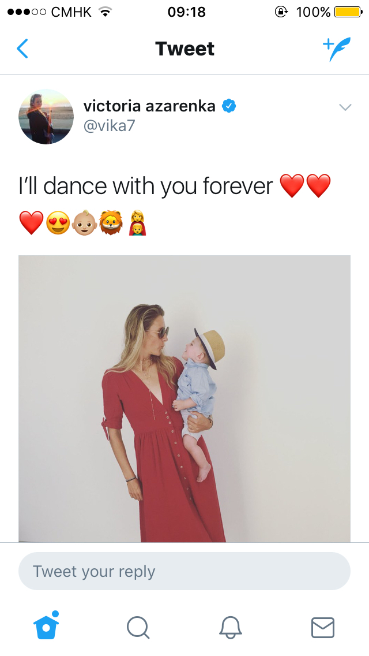Viewport: 369px width, 656px height.
Task: Tap the rotation lock status icon
Action: [x=281, y=12]
